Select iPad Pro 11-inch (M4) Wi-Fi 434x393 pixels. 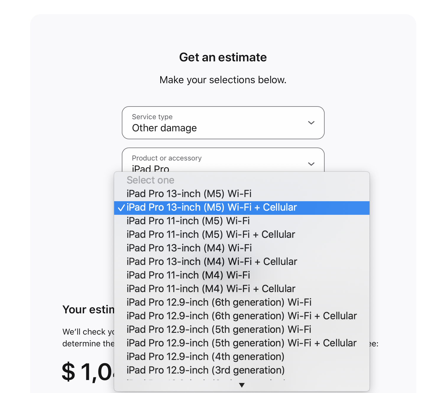point(188,275)
